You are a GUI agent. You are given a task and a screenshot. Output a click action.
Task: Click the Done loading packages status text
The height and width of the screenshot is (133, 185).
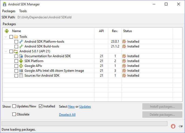pos(19,129)
